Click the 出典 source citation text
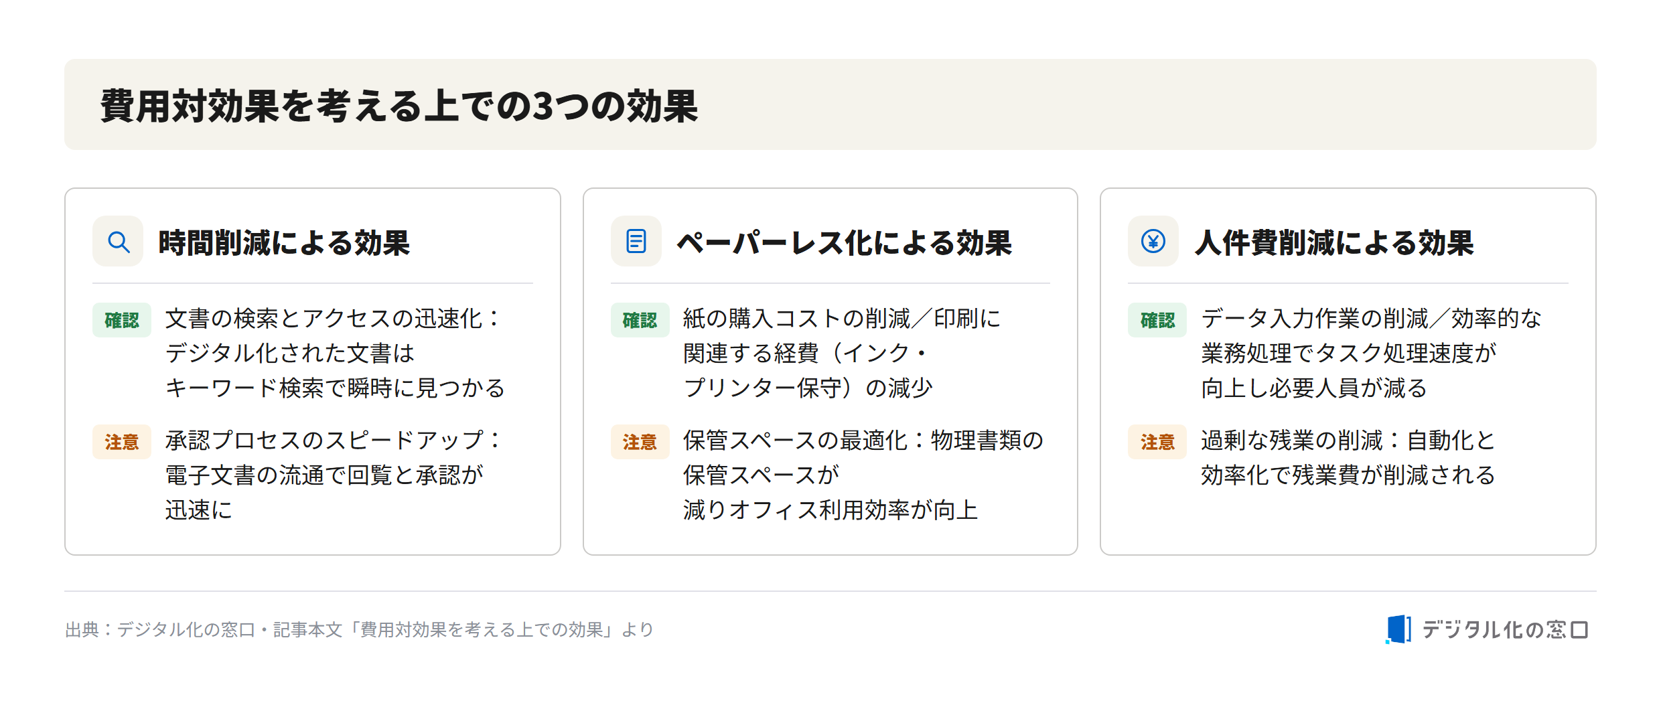The height and width of the screenshot is (707, 1661). click(360, 629)
